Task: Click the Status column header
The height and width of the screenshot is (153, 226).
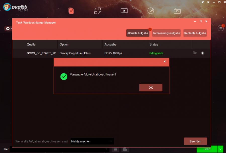Action: [169, 44]
